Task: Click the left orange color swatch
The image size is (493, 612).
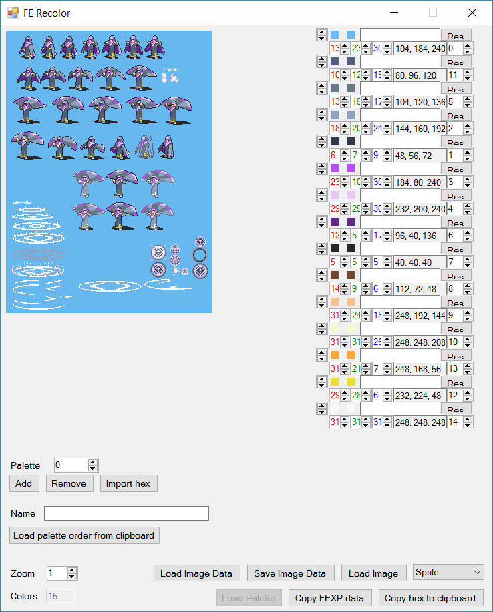Action: [x=335, y=355]
